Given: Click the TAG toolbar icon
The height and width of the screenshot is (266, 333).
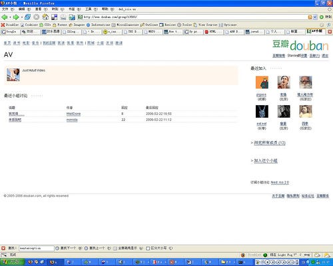Looking at the screenshot, I should 63,17.
